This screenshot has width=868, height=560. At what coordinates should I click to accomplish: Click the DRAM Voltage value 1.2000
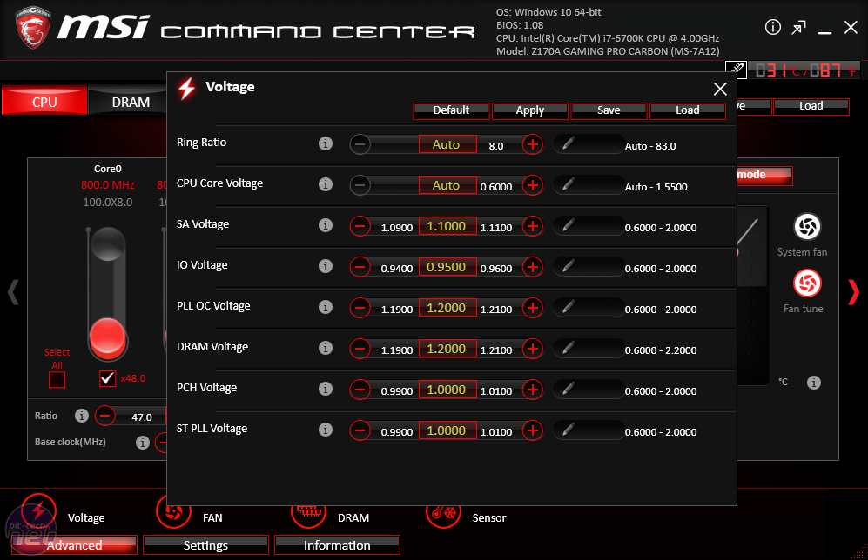click(x=447, y=349)
